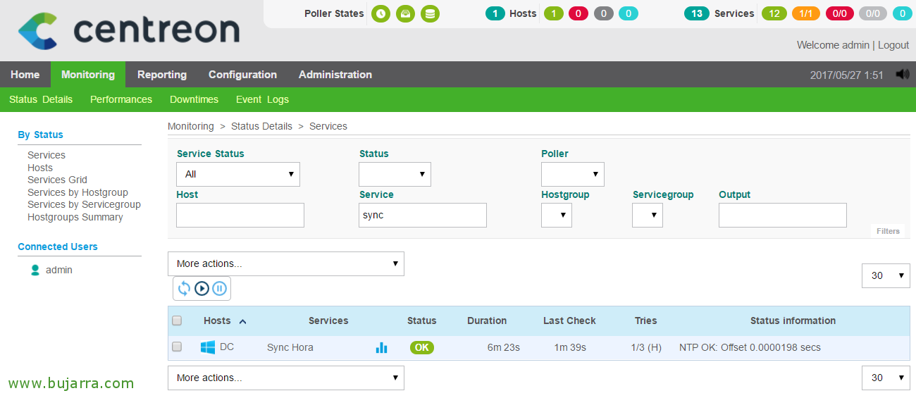This screenshot has height=398, width=916.
Task: Open Services Grid sidebar link
Action: click(x=57, y=180)
